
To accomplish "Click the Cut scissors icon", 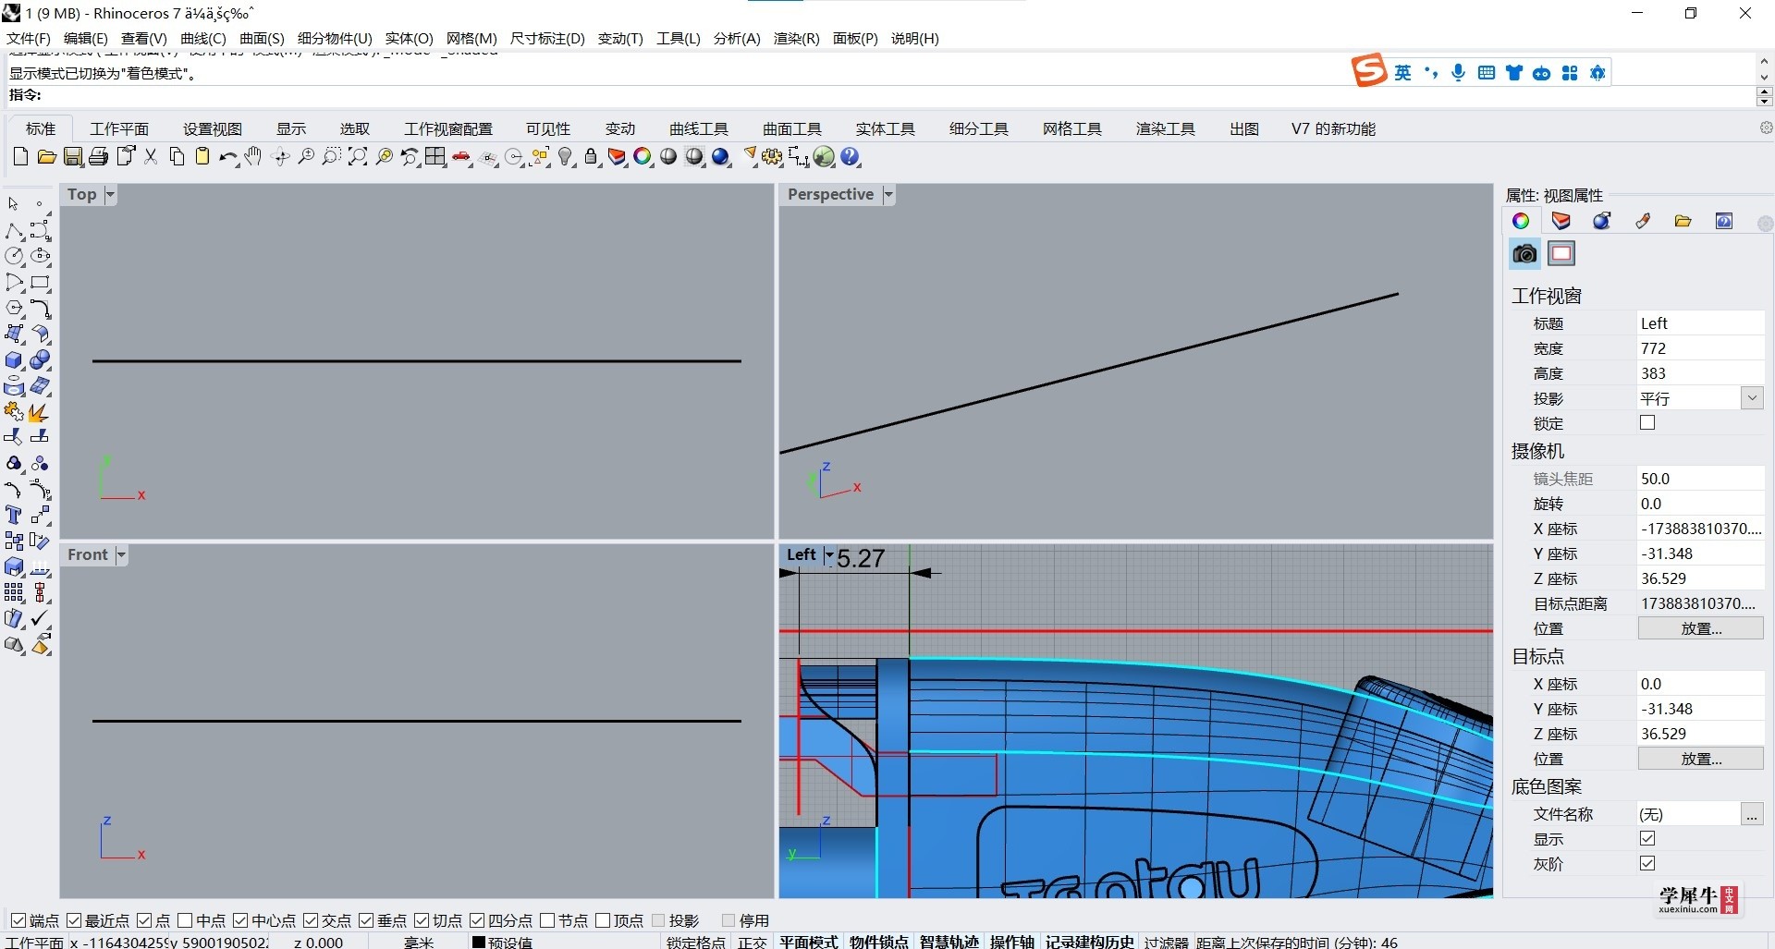I will click(x=151, y=157).
